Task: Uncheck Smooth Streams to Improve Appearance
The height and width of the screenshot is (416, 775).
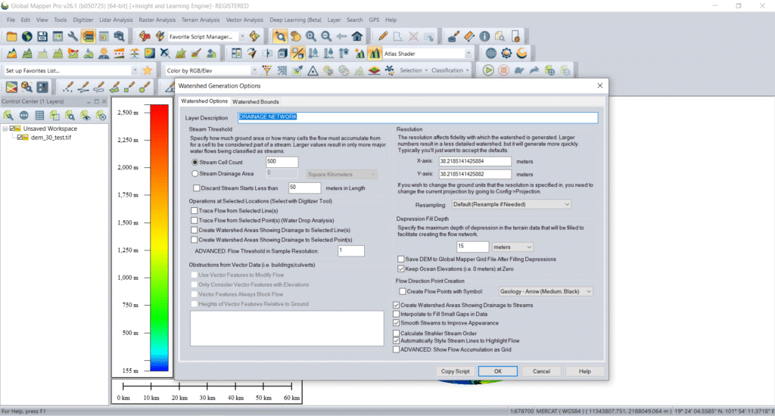Action: (396, 323)
